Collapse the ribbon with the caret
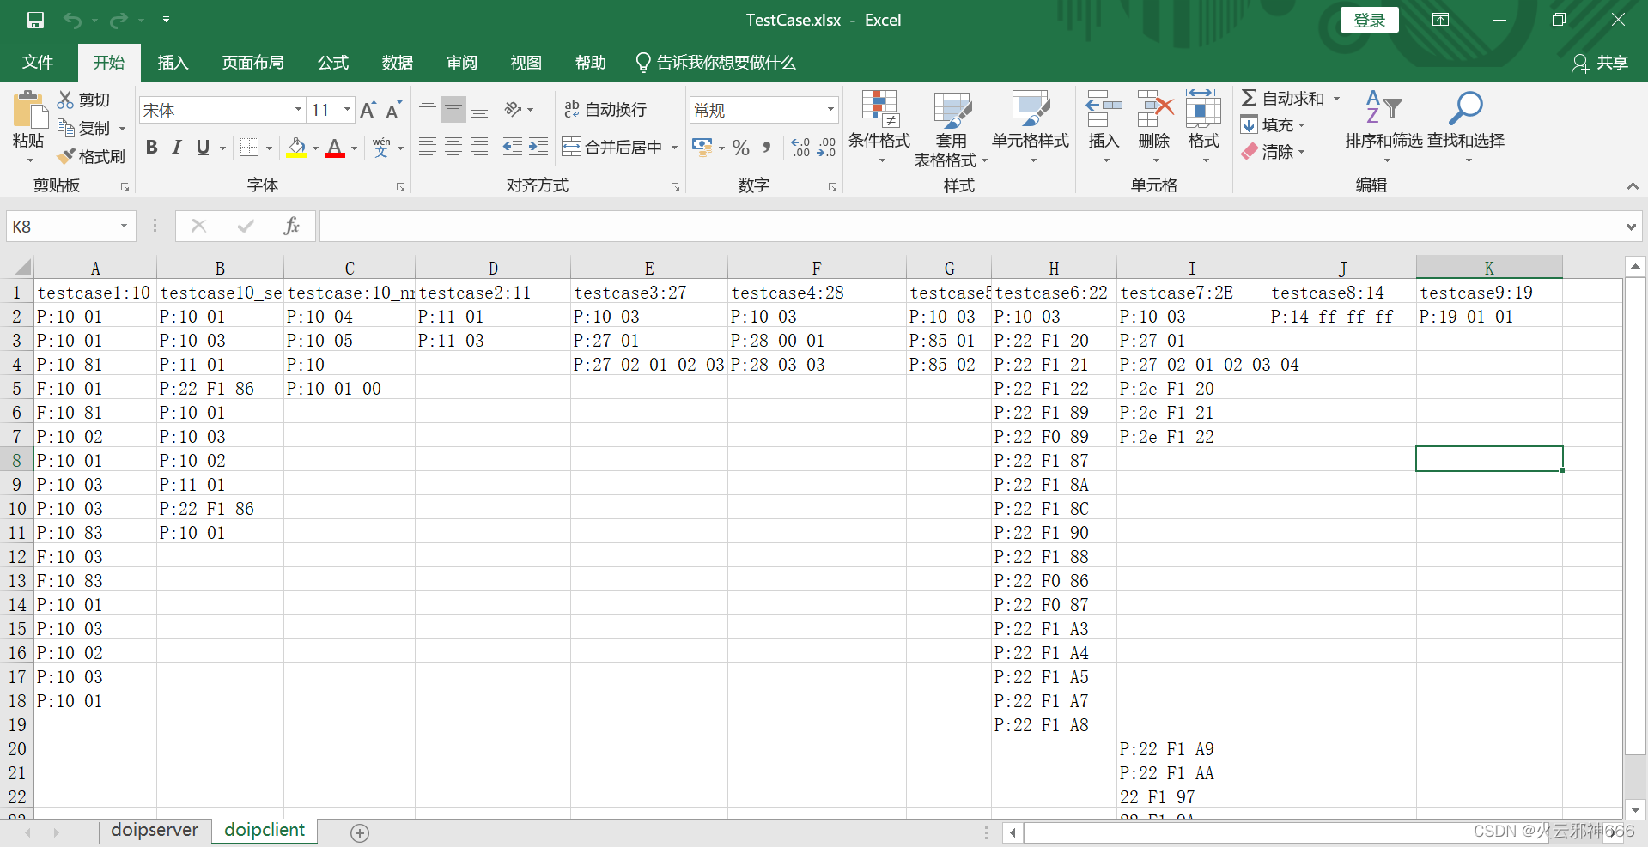1648x847 pixels. click(x=1633, y=185)
